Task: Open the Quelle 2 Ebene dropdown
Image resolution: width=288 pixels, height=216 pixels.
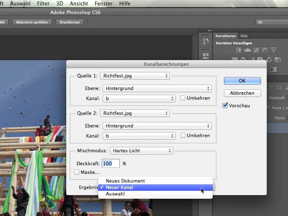Action: point(157,126)
